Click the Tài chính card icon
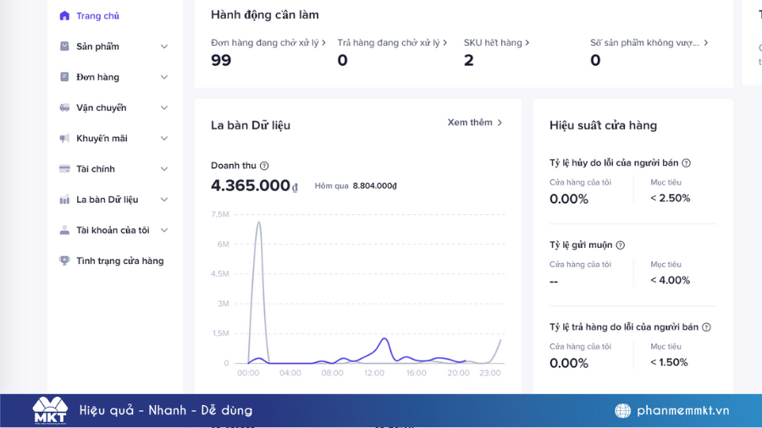 click(x=64, y=169)
